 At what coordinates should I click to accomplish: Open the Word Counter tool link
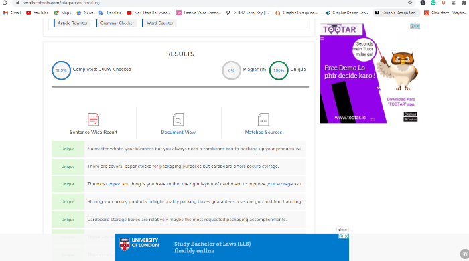point(159,23)
